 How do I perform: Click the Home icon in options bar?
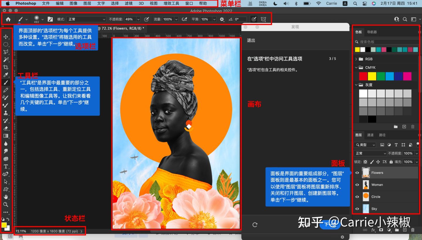[8, 19]
